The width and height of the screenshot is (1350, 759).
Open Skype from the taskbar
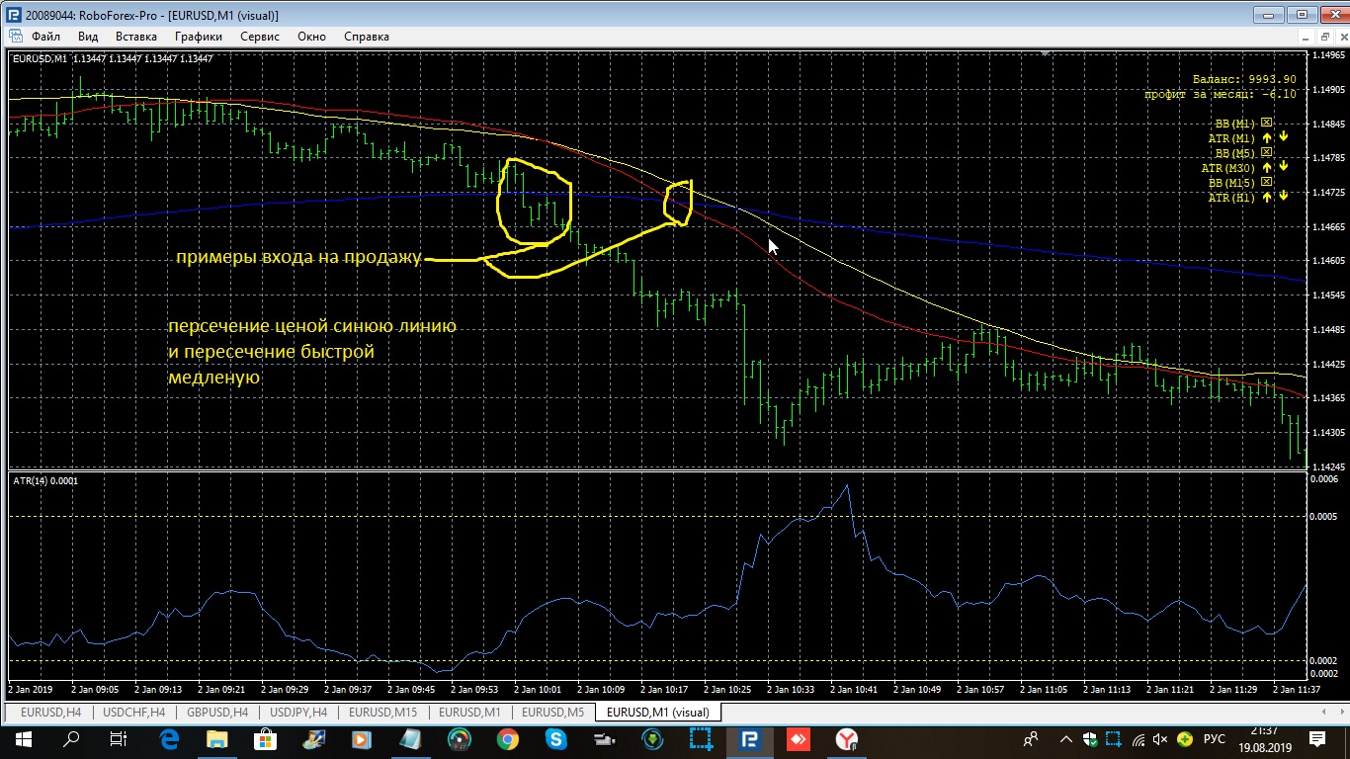[556, 739]
